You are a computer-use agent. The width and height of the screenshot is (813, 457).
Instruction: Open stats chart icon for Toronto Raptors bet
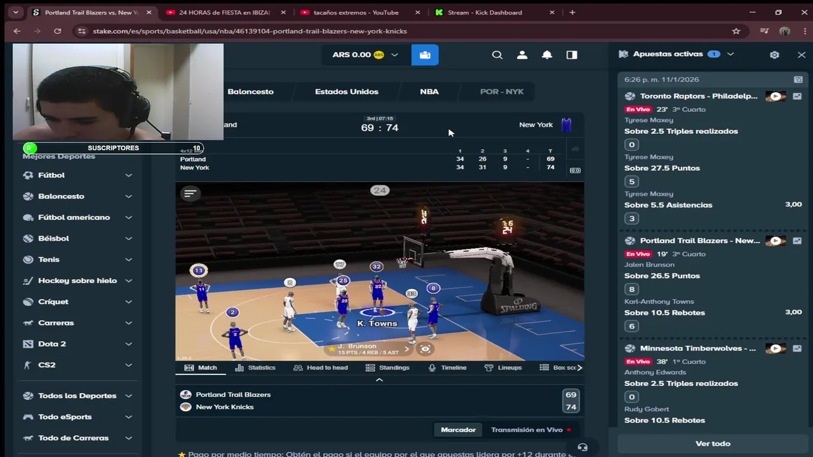click(x=797, y=96)
